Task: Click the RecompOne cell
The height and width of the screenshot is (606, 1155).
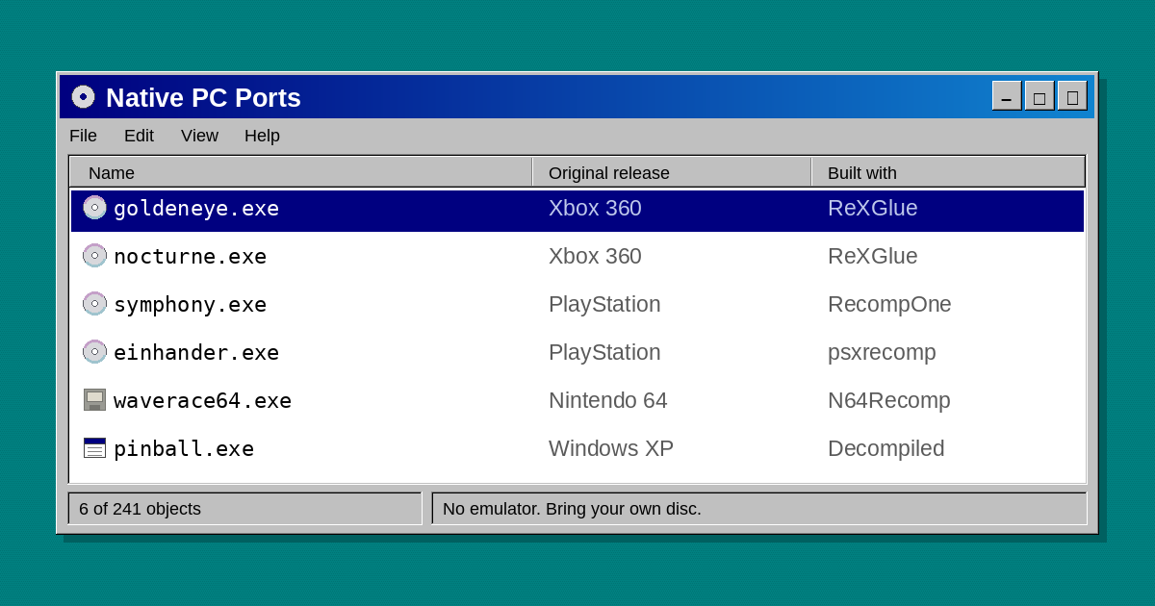Action: [889, 305]
